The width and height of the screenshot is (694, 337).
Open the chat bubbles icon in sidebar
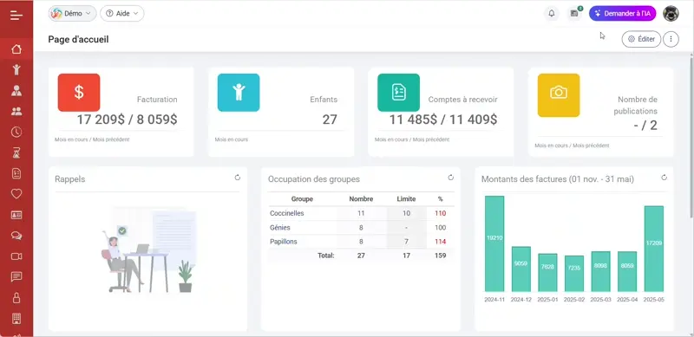[16, 236]
